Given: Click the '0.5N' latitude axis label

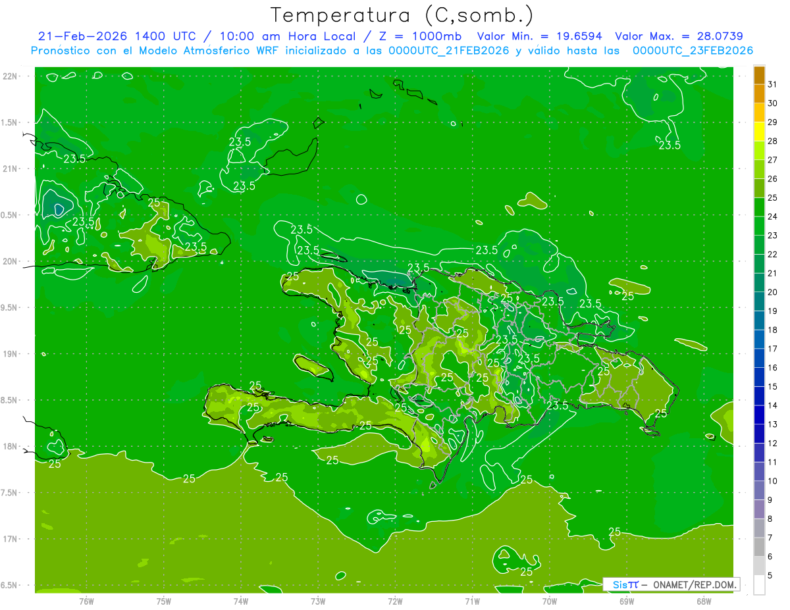Looking at the screenshot, I should coord(9,215).
